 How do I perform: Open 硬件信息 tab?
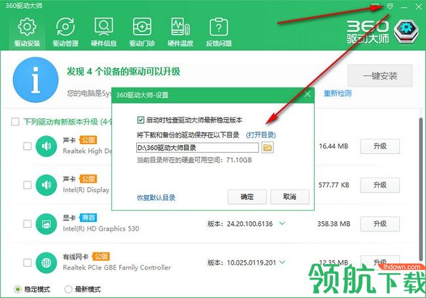[x=104, y=32]
